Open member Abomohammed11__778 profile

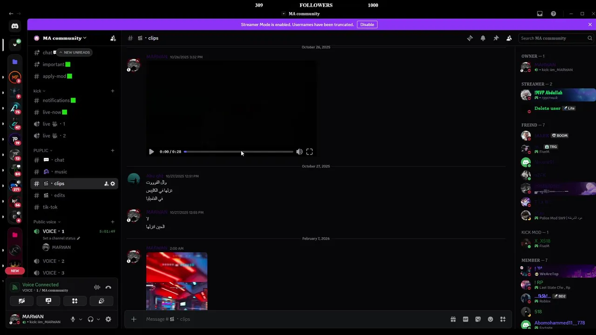click(x=557, y=325)
